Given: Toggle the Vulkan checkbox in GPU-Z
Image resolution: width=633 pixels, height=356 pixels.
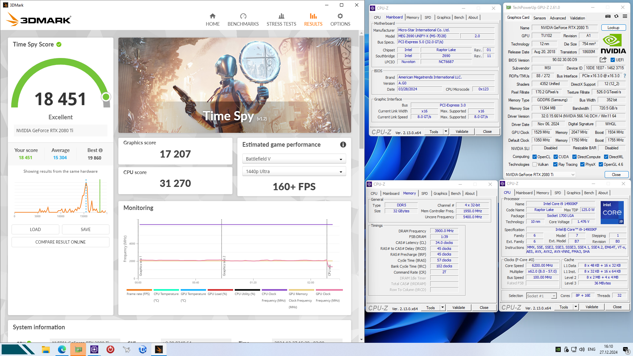Looking at the screenshot, I should click(x=534, y=164).
